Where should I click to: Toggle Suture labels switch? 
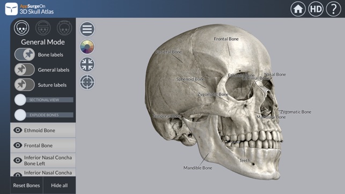(x=25, y=85)
